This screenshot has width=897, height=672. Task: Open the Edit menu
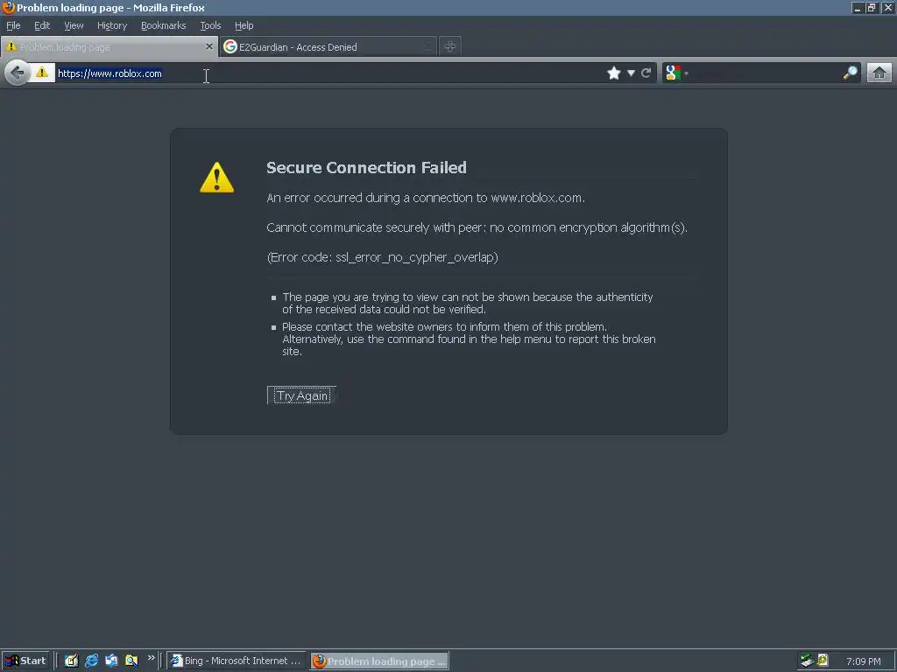coord(42,25)
